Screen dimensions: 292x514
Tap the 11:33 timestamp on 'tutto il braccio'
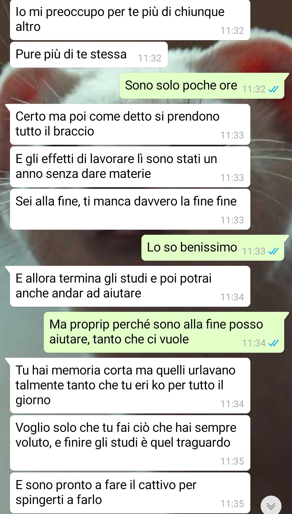pos(232,135)
